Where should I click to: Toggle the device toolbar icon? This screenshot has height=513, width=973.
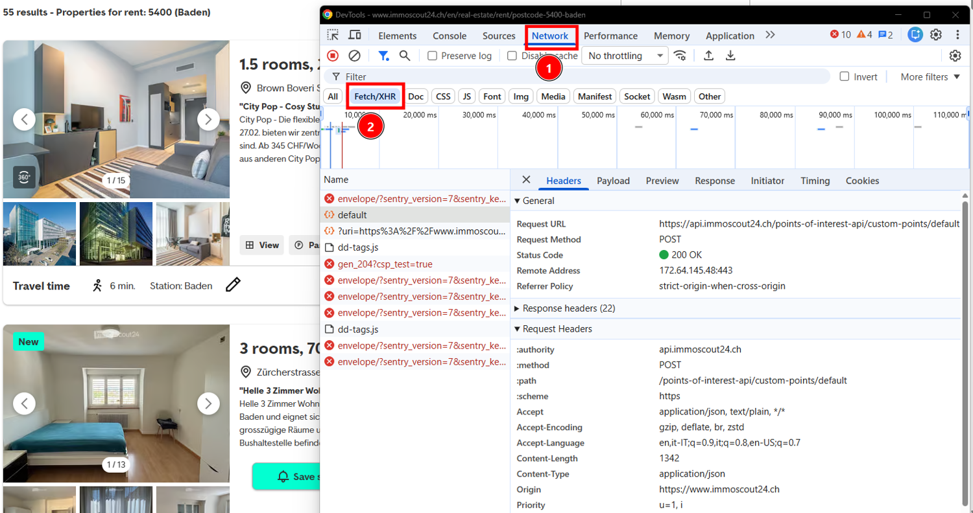[354, 35]
